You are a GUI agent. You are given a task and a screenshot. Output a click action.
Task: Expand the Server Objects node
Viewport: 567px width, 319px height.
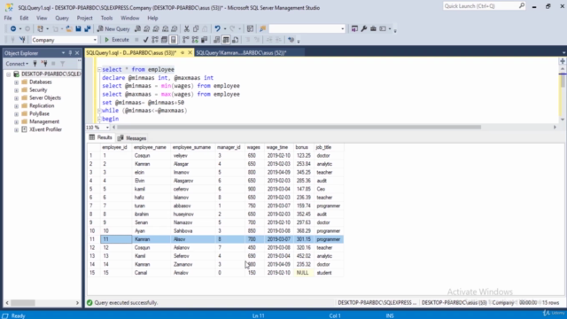click(16, 98)
